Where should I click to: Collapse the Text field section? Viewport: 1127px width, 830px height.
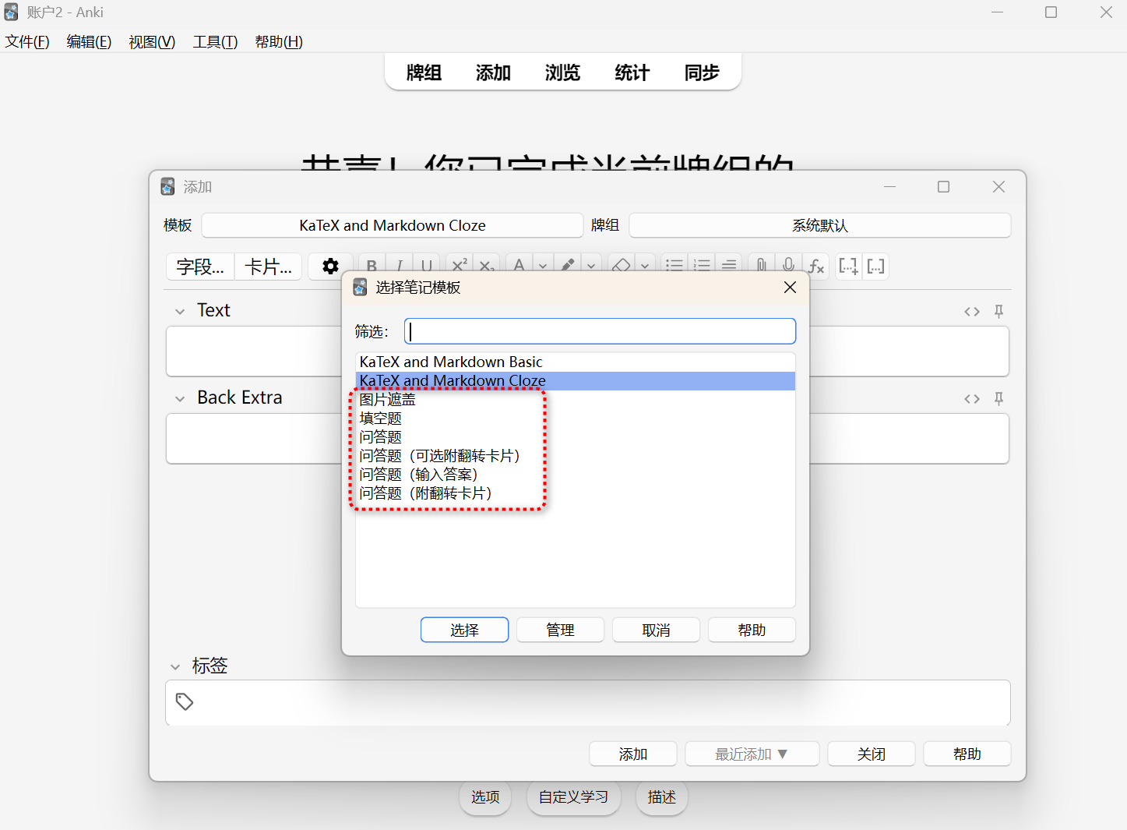coord(180,311)
